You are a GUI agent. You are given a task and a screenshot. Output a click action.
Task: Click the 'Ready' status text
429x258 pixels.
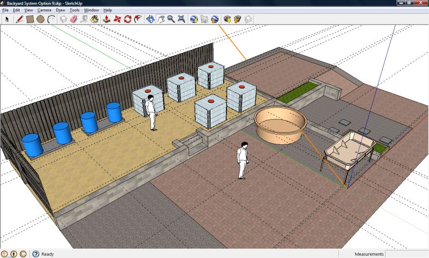(x=47, y=254)
